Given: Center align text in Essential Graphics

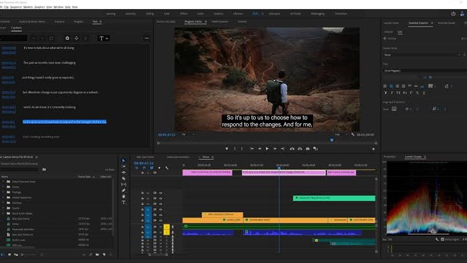Looking at the screenshot, I should (x=391, y=86).
